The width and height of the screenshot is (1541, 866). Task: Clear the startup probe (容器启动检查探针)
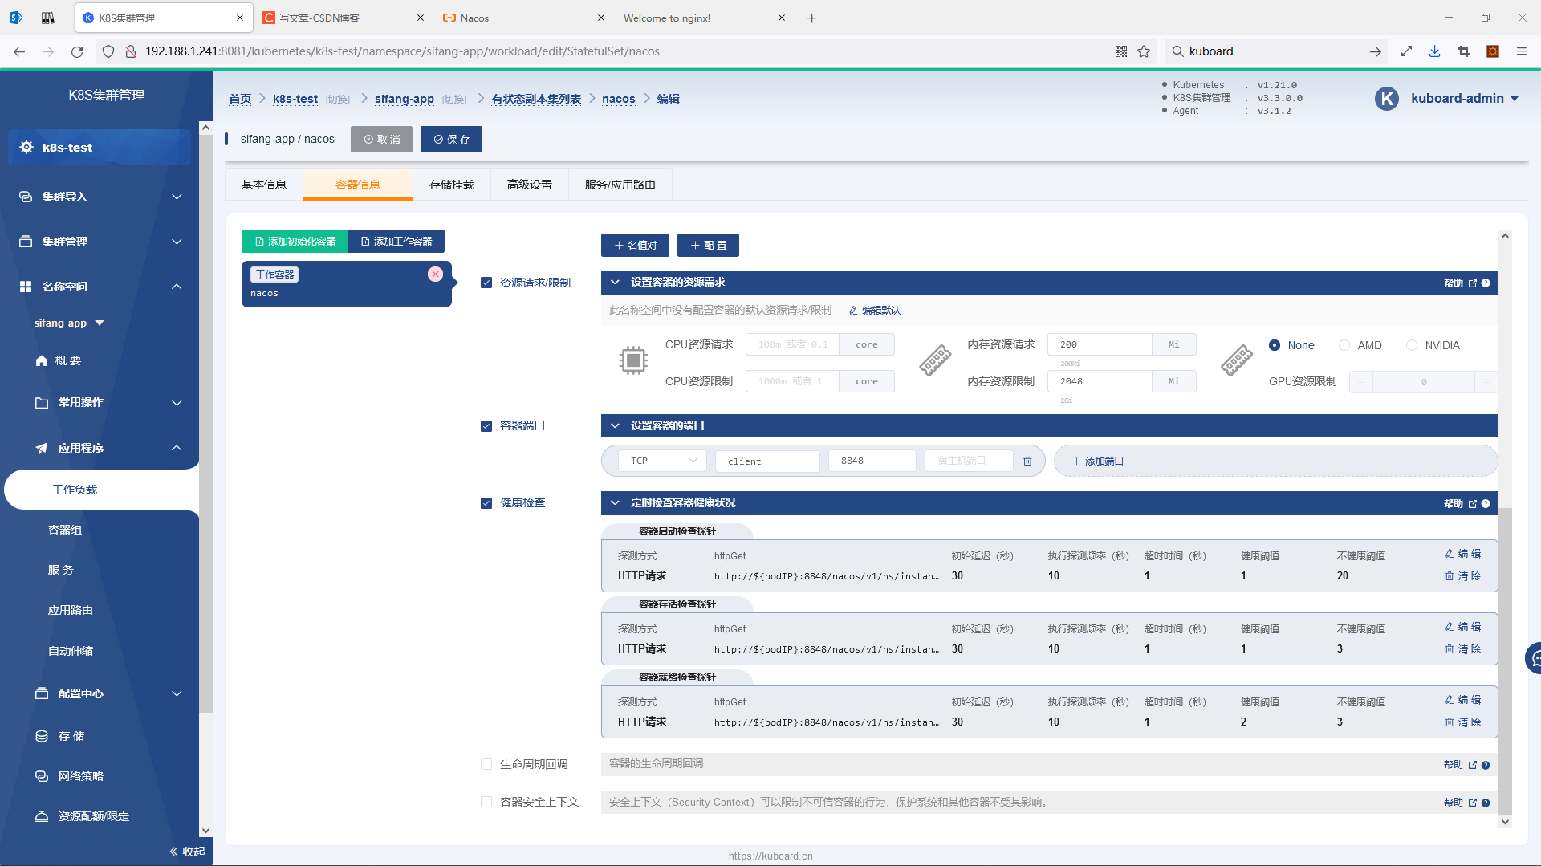click(1463, 576)
